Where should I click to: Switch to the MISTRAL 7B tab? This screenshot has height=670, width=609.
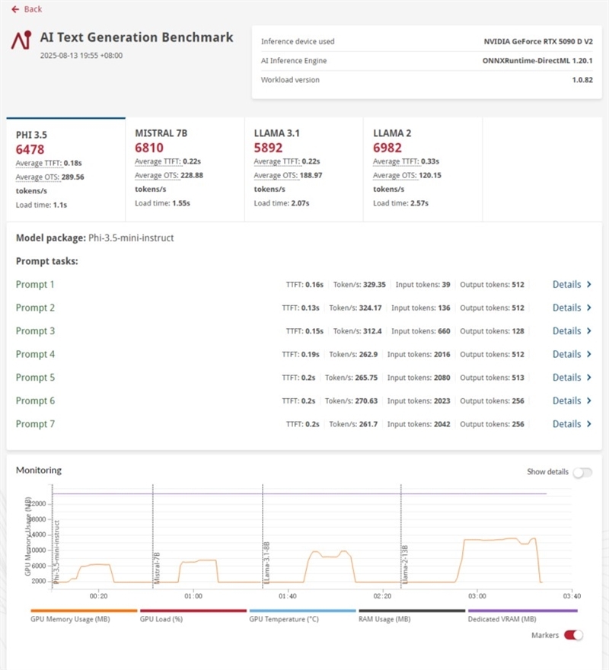185,169
